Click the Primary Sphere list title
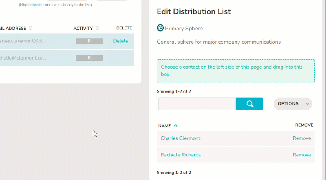The image size is (326, 180). (x=184, y=28)
